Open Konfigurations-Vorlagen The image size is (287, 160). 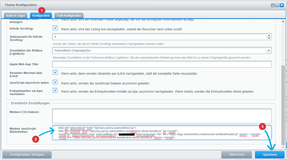[27, 155]
